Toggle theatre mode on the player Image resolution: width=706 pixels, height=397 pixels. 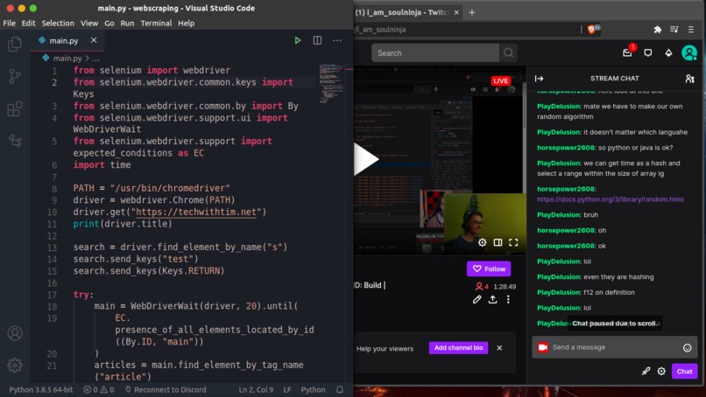coord(498,243)
